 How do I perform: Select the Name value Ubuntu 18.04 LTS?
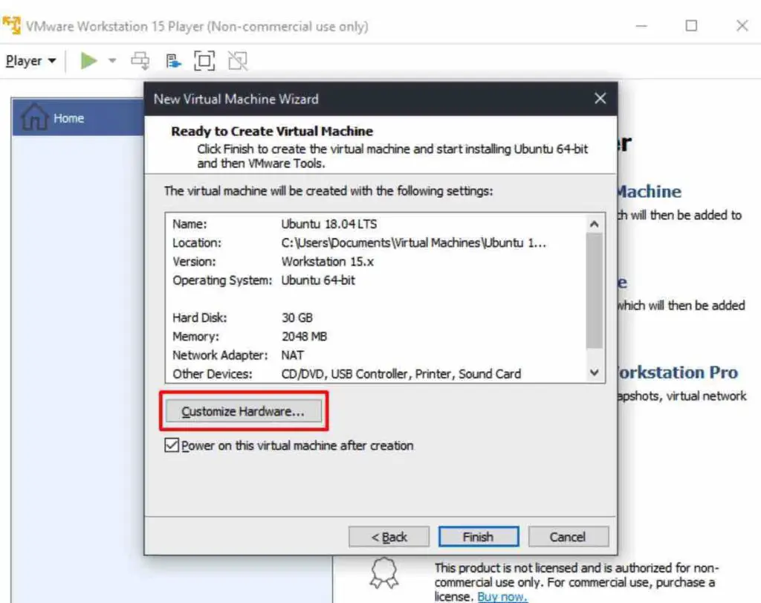click(329, 224)
